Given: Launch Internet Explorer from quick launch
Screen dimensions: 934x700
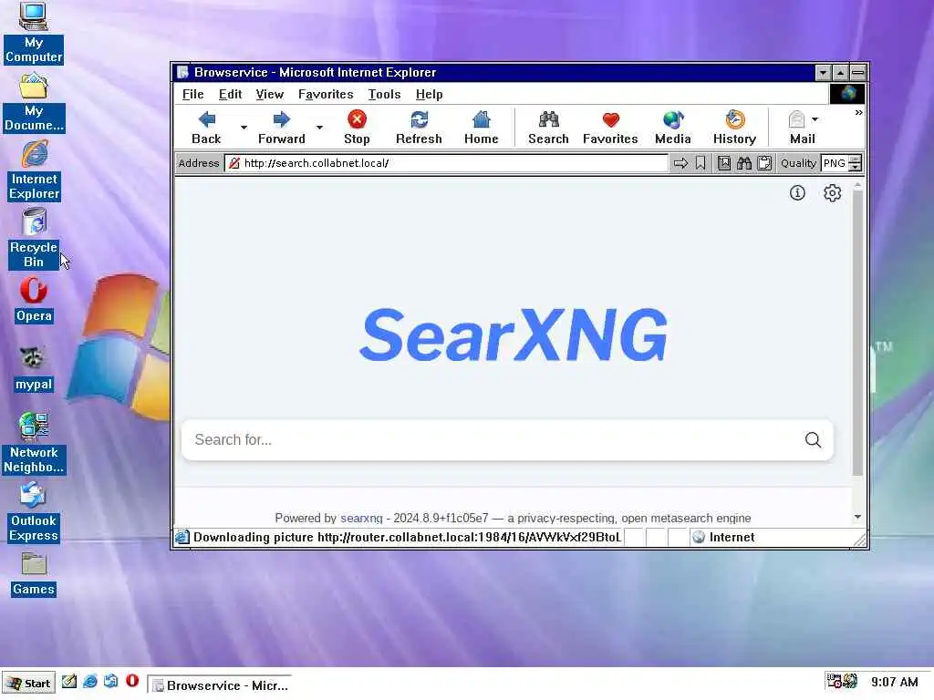Looking at the screenshot, I should (90, 682).
